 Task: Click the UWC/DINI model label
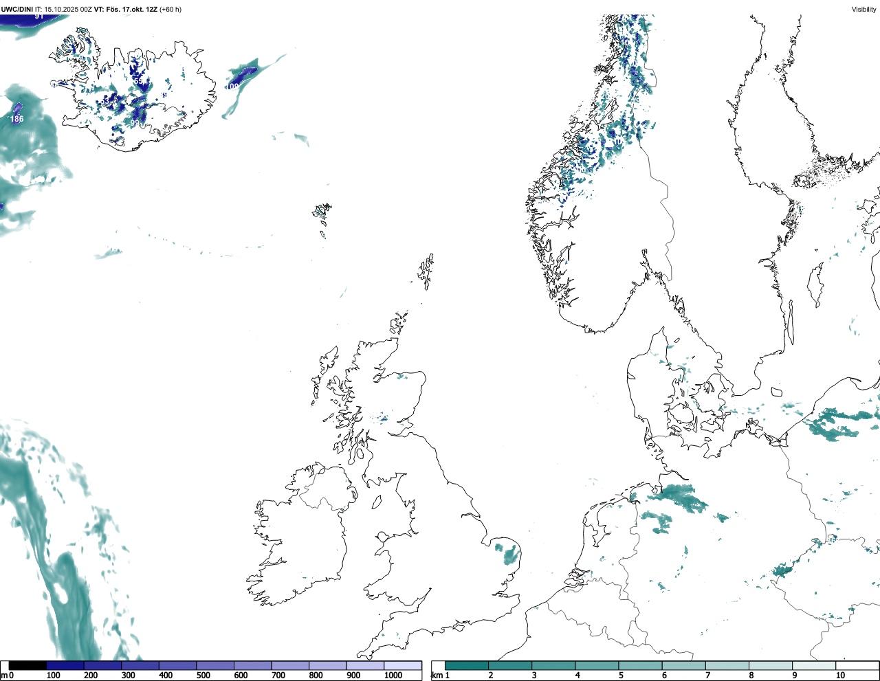(17, 10)
